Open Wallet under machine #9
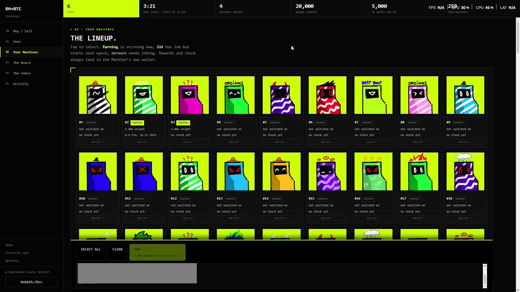520x292 pixels. (465, 142)
